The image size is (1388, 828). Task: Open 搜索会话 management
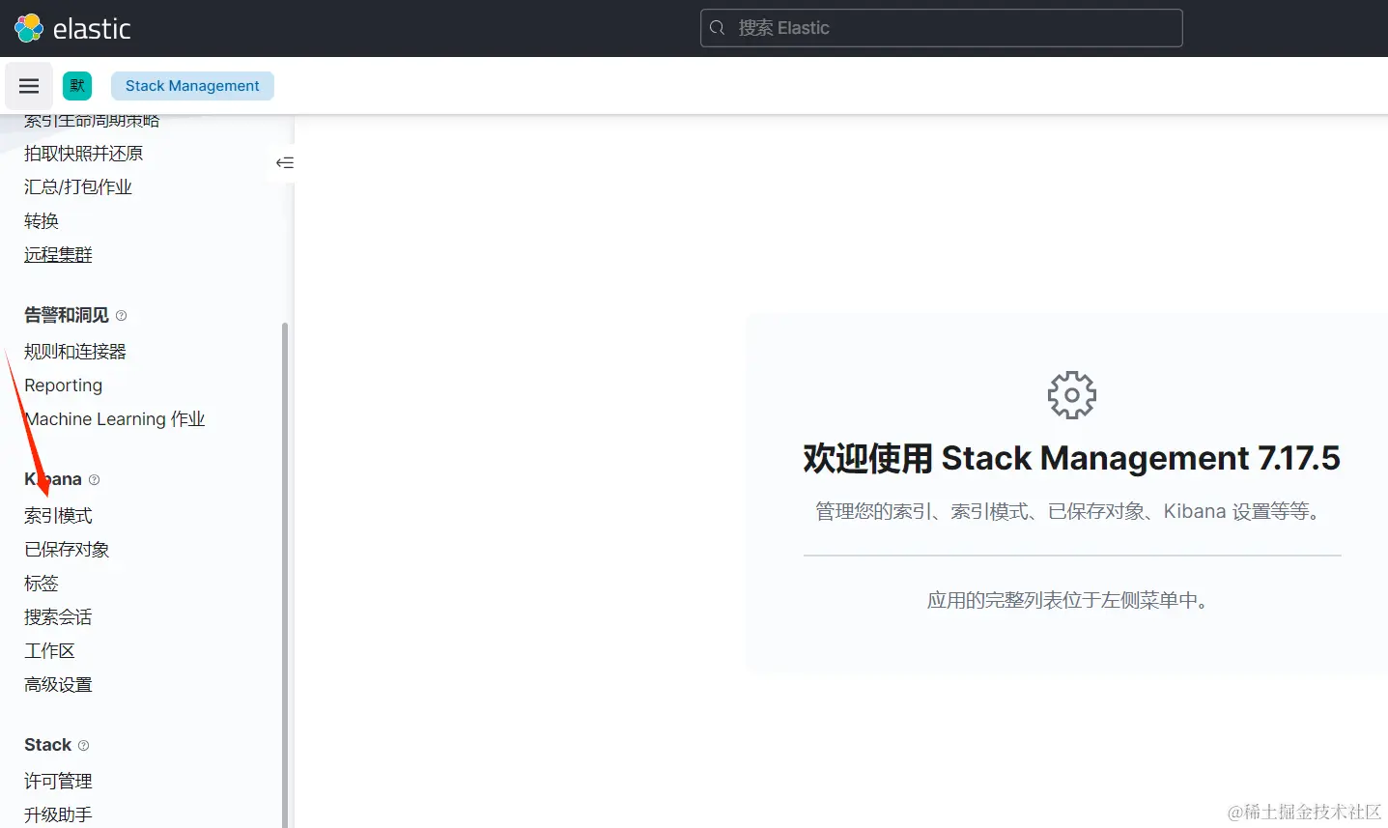click(x=56, y=616)
